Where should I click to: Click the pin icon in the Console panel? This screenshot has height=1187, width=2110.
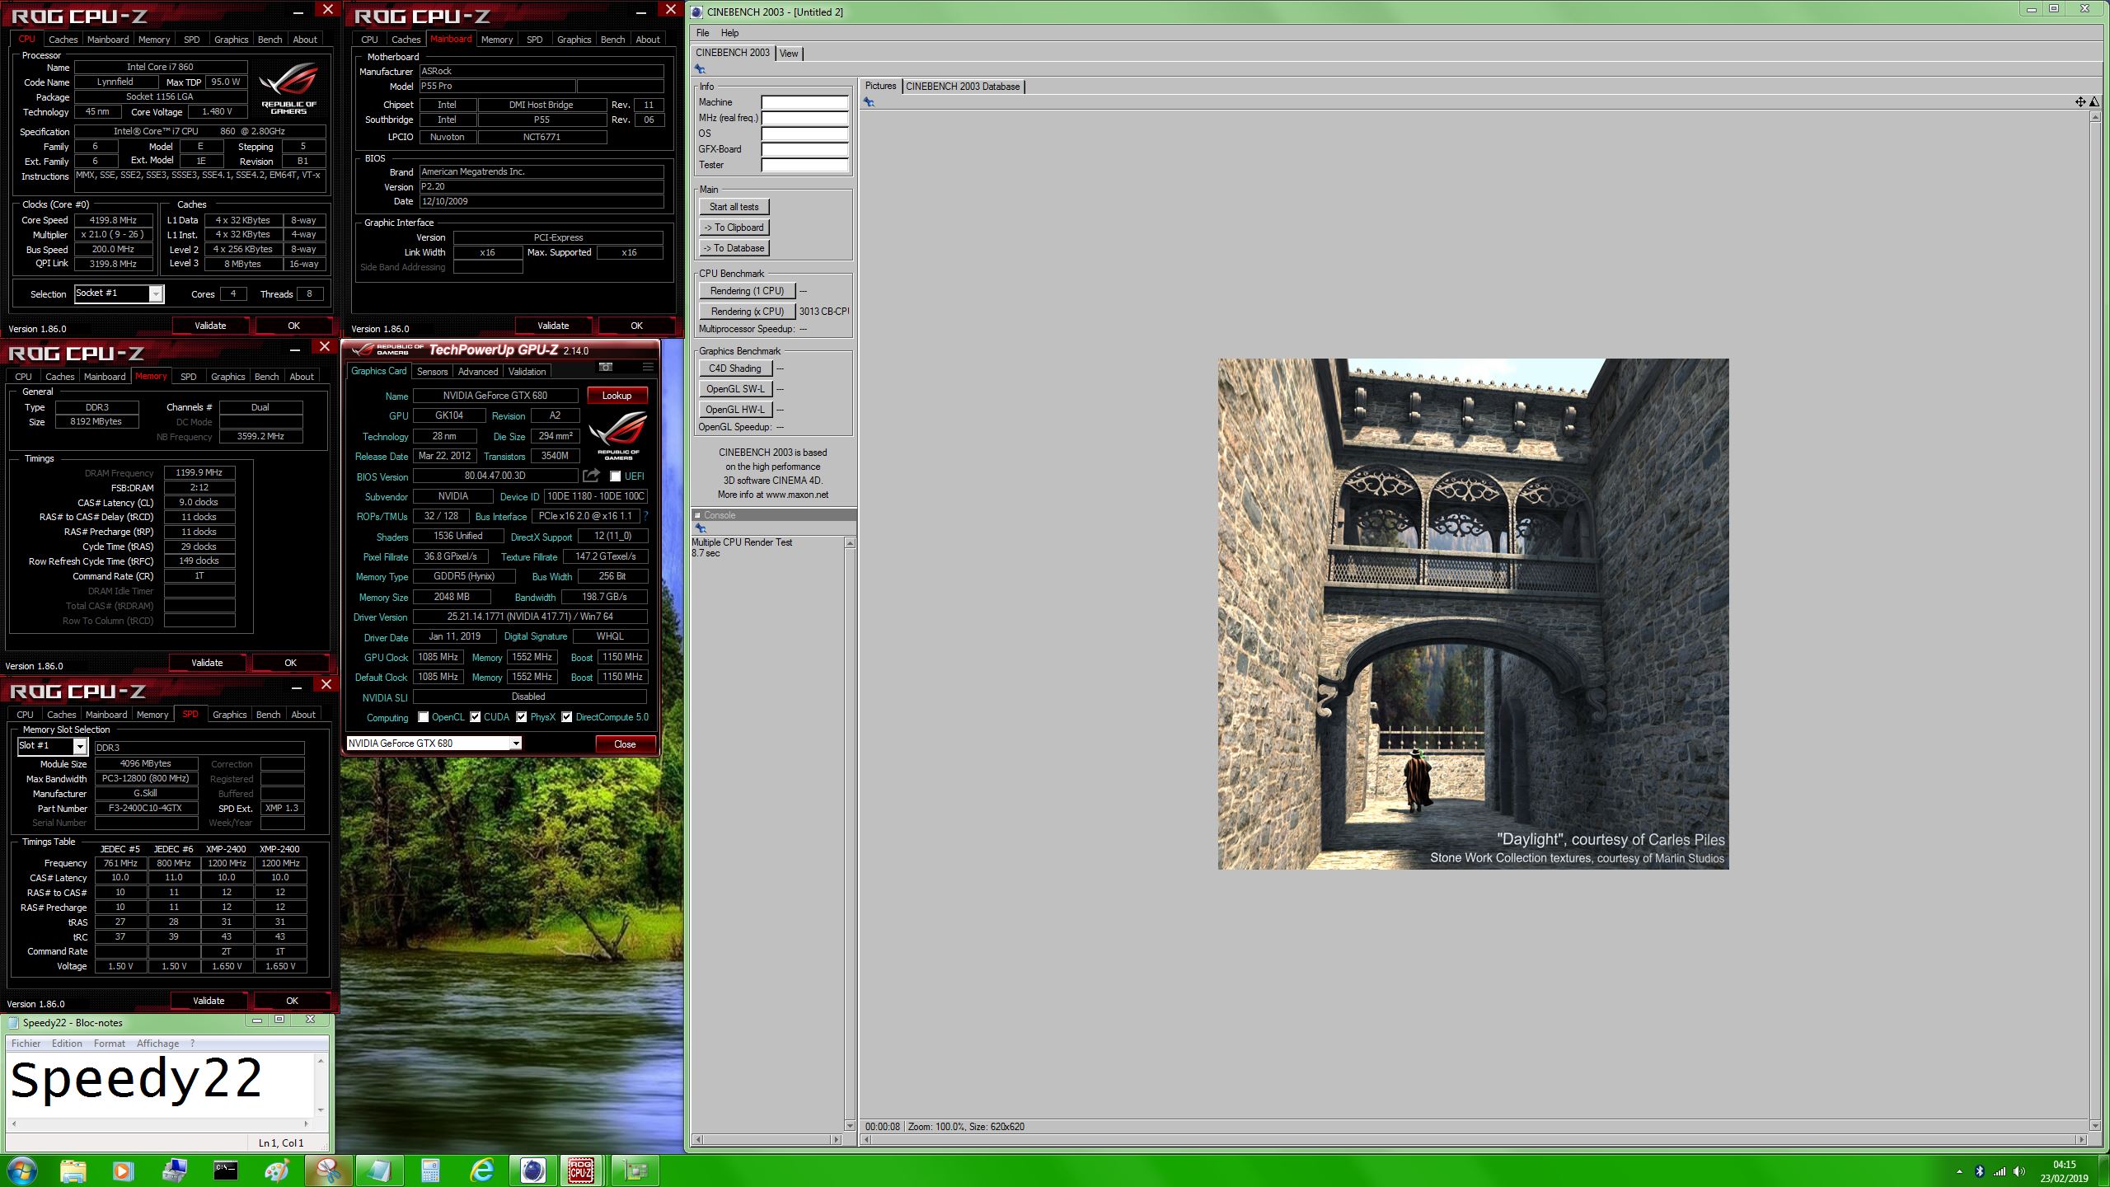[700, 528]
